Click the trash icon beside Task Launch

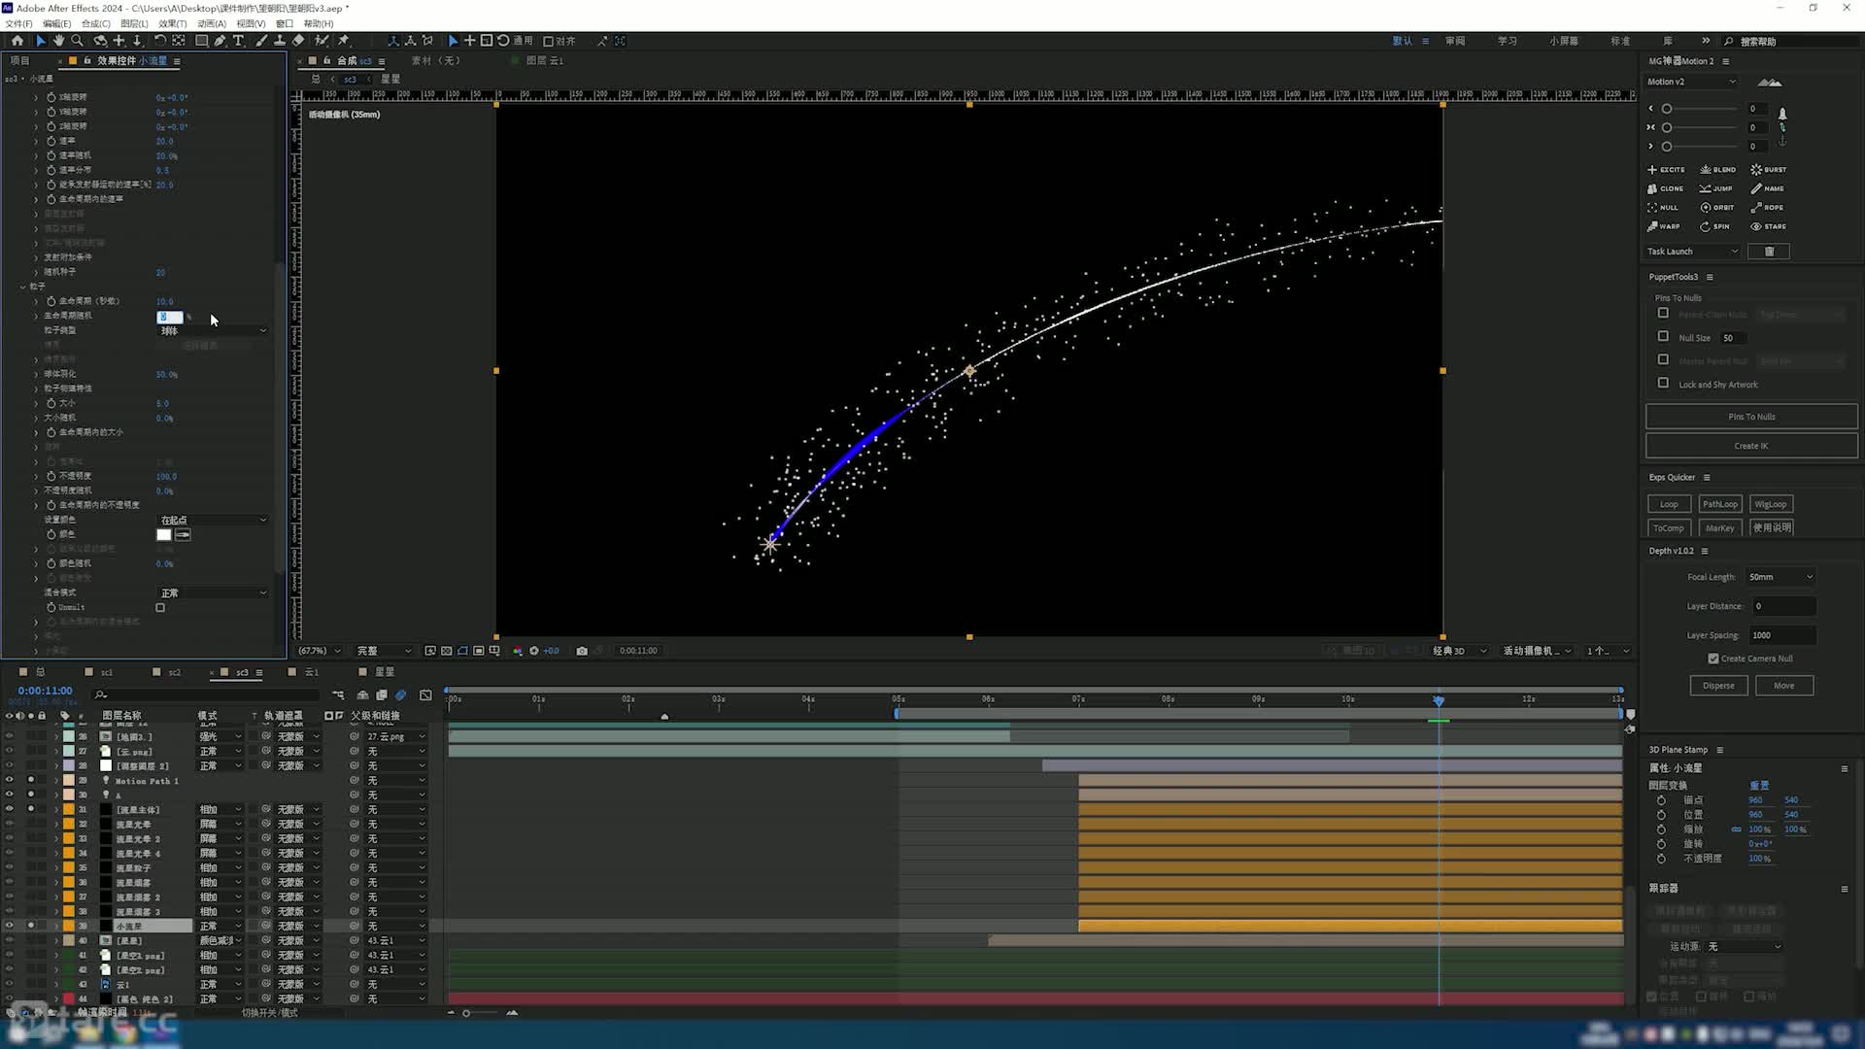(x=1769, y=252)
